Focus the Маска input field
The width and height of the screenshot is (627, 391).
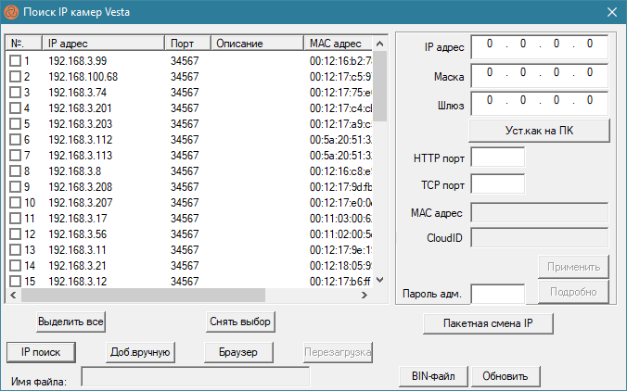540,75
